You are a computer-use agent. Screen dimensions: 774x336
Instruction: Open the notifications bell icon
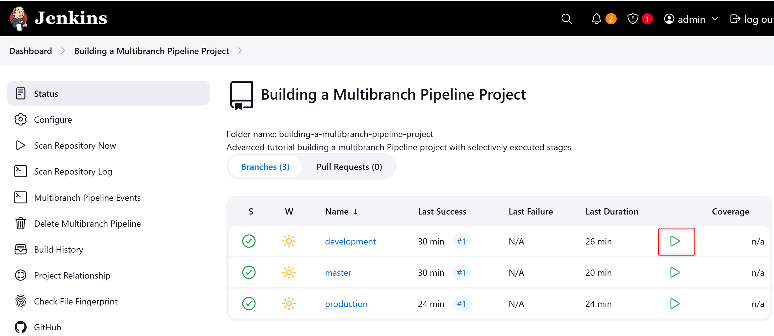(596, 19)
